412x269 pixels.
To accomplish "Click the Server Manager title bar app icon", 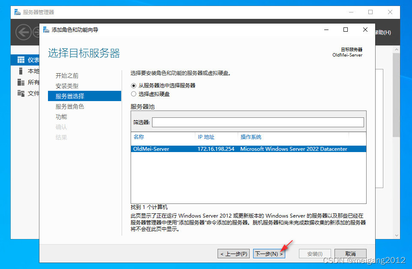I will click(17, 12).
